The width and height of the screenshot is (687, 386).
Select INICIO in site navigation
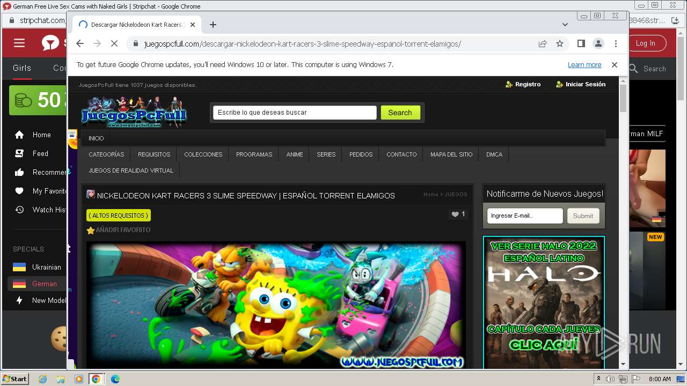(x=96, y=138)
